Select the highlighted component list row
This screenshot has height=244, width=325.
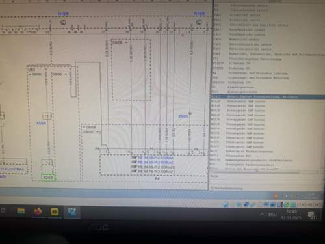268,96
